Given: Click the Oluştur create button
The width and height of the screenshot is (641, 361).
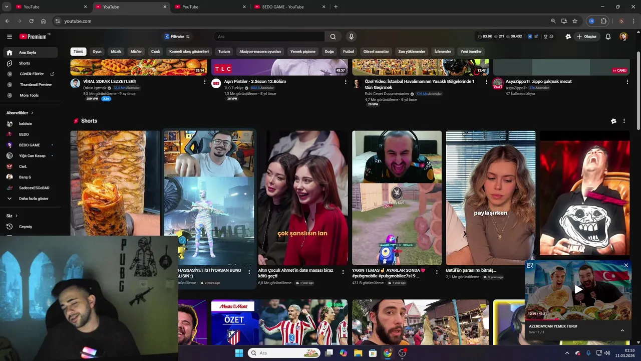Looking at the screenshot, I should coord(587,37).
